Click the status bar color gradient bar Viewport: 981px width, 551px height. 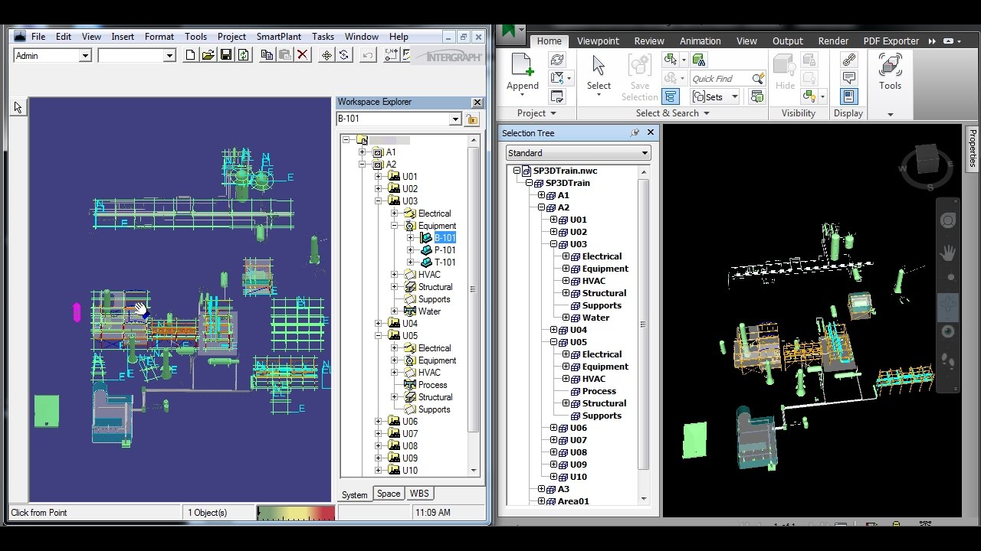click(296, 513)
